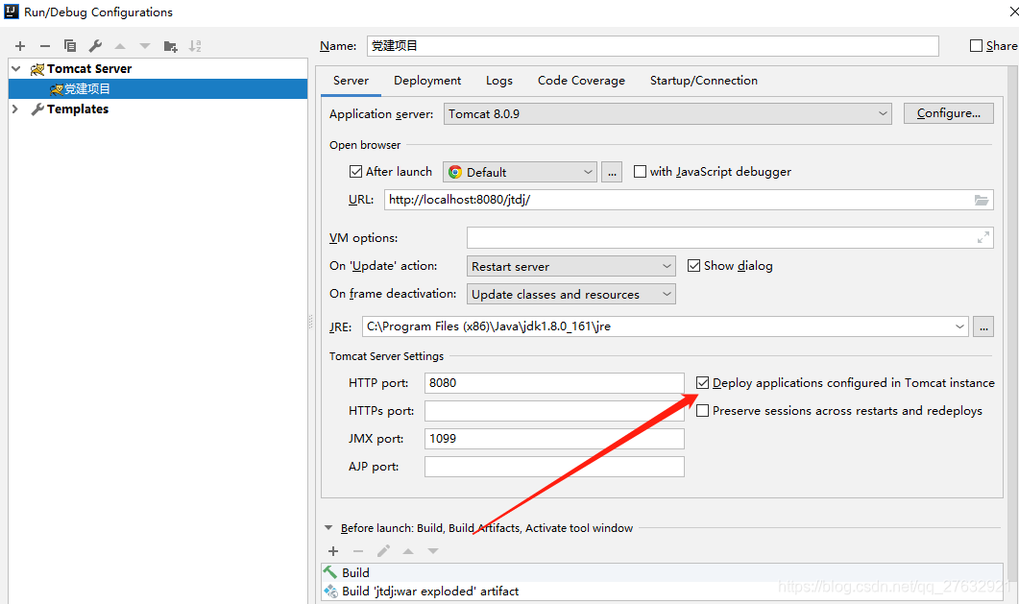The height and width of the screenshot is (604, 1019).
Task: Remove the selected Tomcat configuration
Action: coord(44,45)
